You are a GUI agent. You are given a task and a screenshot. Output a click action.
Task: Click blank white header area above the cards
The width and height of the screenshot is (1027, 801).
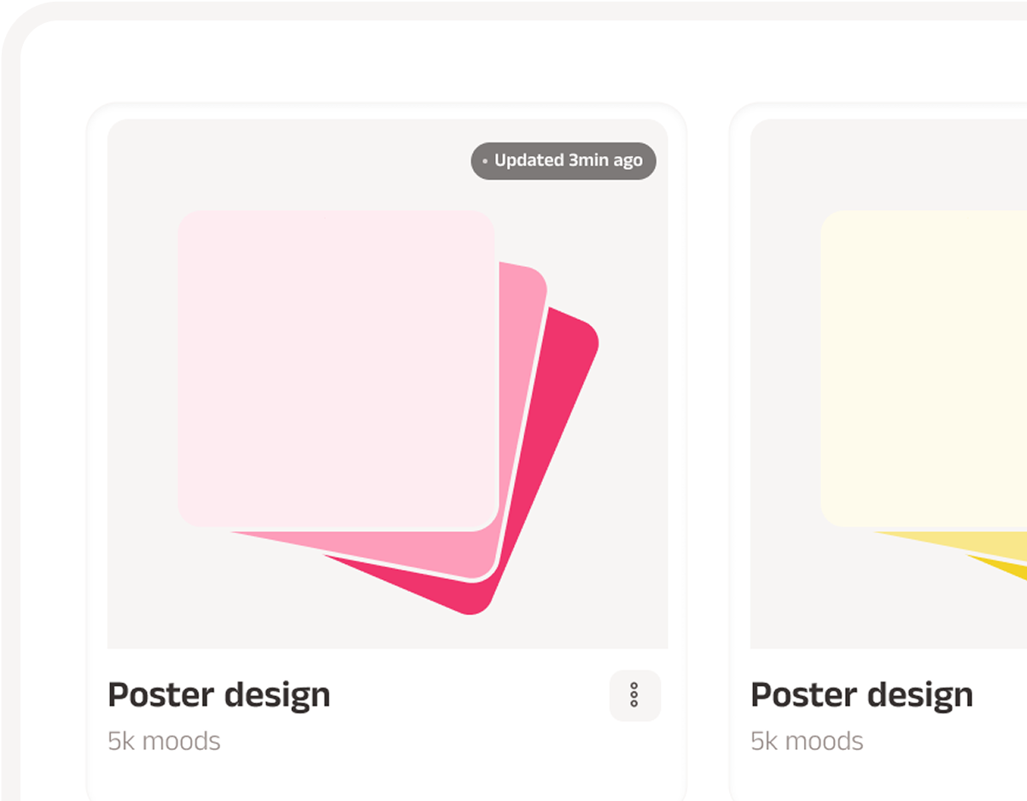pos(512,60)
